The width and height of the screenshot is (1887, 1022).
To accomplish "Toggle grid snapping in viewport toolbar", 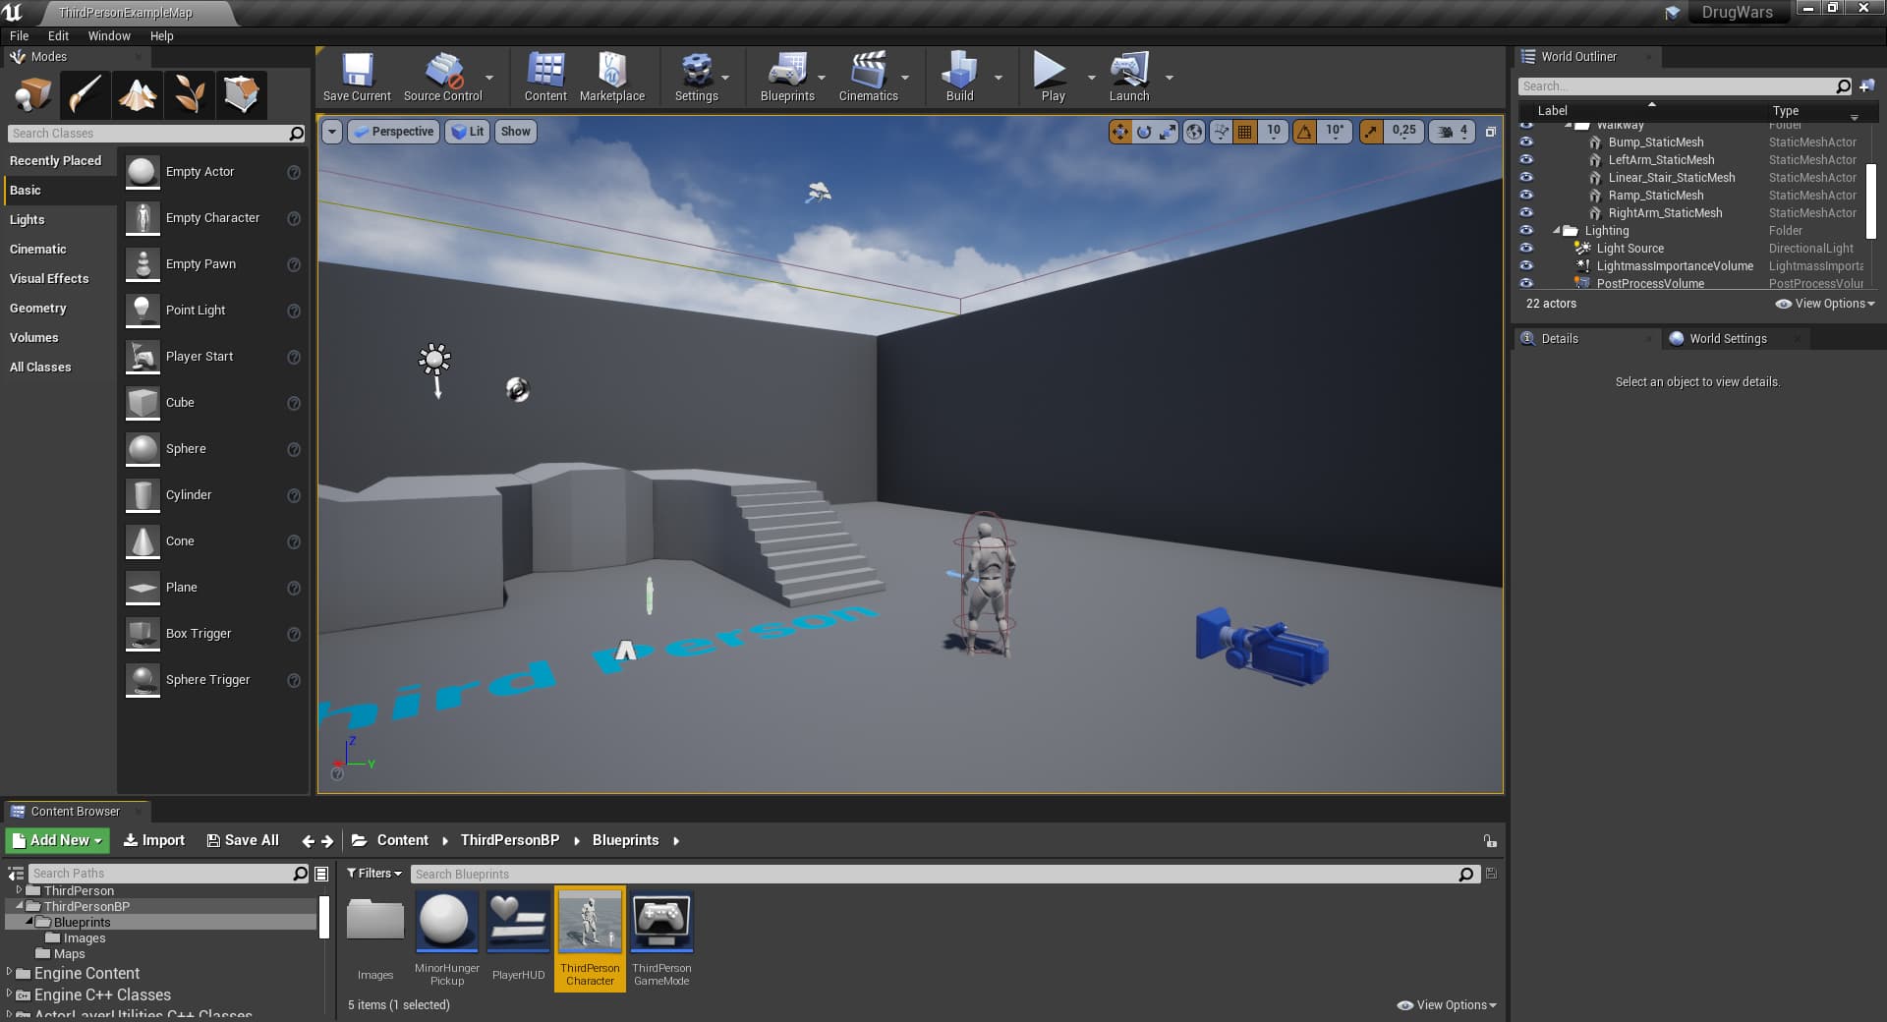I will pos(1244,132).
